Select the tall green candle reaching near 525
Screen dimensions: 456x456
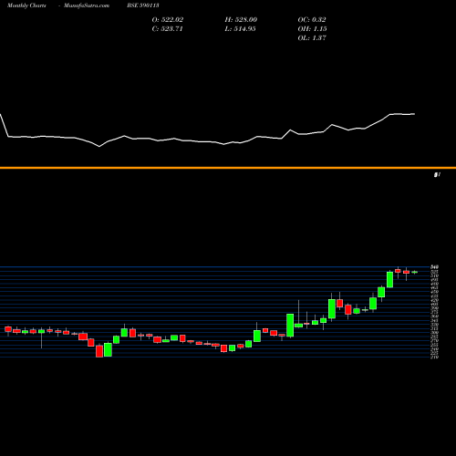pyautogui.click(x=390, y=279)
